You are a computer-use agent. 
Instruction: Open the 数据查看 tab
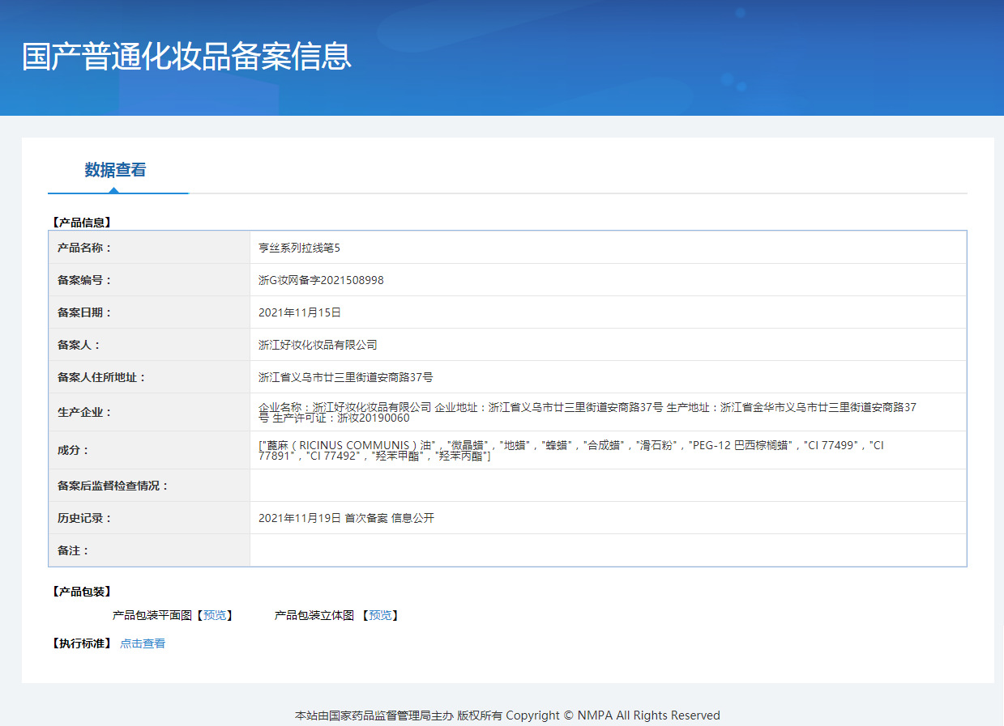(x=116, y=170)
